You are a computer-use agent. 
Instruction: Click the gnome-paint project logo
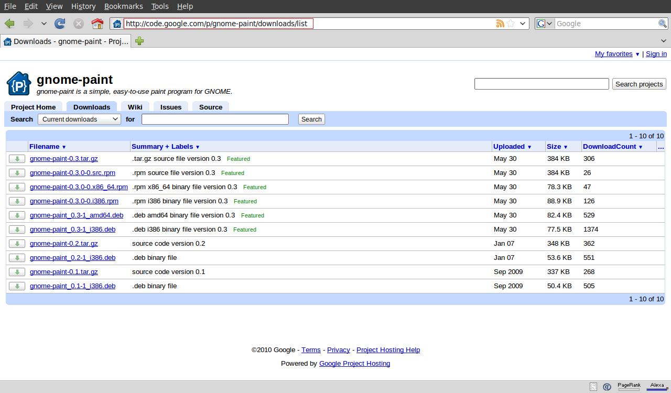coord(19,84)
